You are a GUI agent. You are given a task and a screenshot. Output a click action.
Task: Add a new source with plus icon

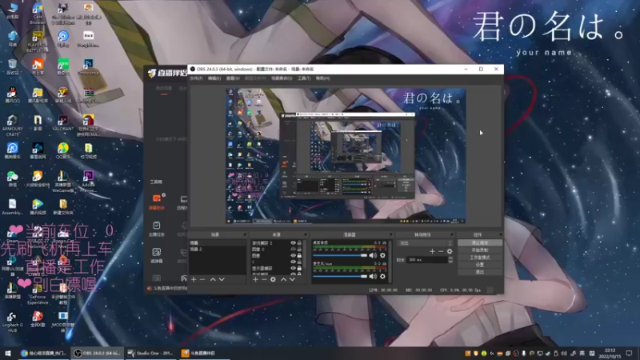(x=255, y=279)
